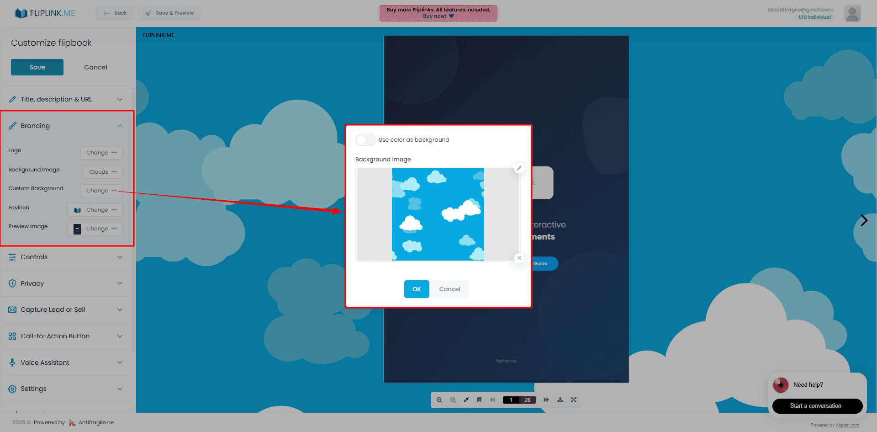877x432 pixels.
Task: Click the page number input field
Action: click(x=511, y=400)
